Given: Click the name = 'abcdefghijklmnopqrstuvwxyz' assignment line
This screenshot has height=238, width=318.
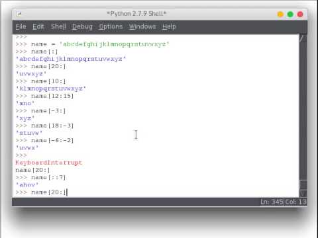Looking at the screenshot, I should pos(92,44).
